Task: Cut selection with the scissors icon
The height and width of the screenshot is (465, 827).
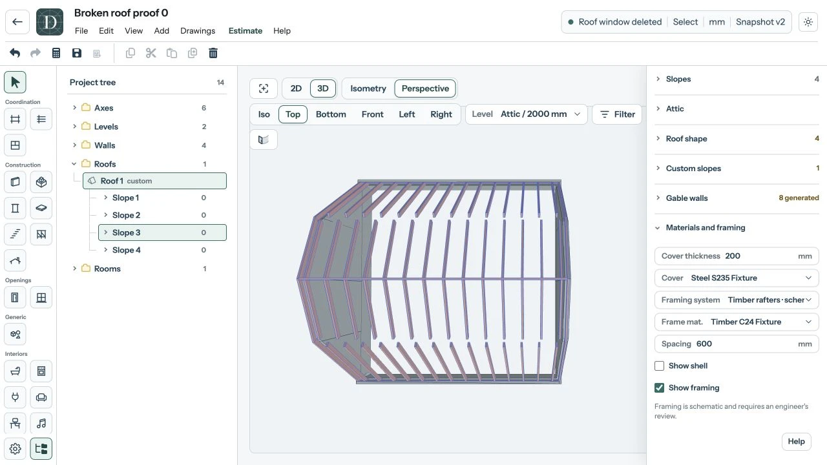Action: click(x=151, y=53)
